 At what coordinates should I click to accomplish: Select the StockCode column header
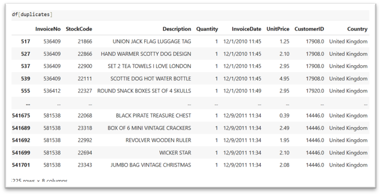pos(79,29)
